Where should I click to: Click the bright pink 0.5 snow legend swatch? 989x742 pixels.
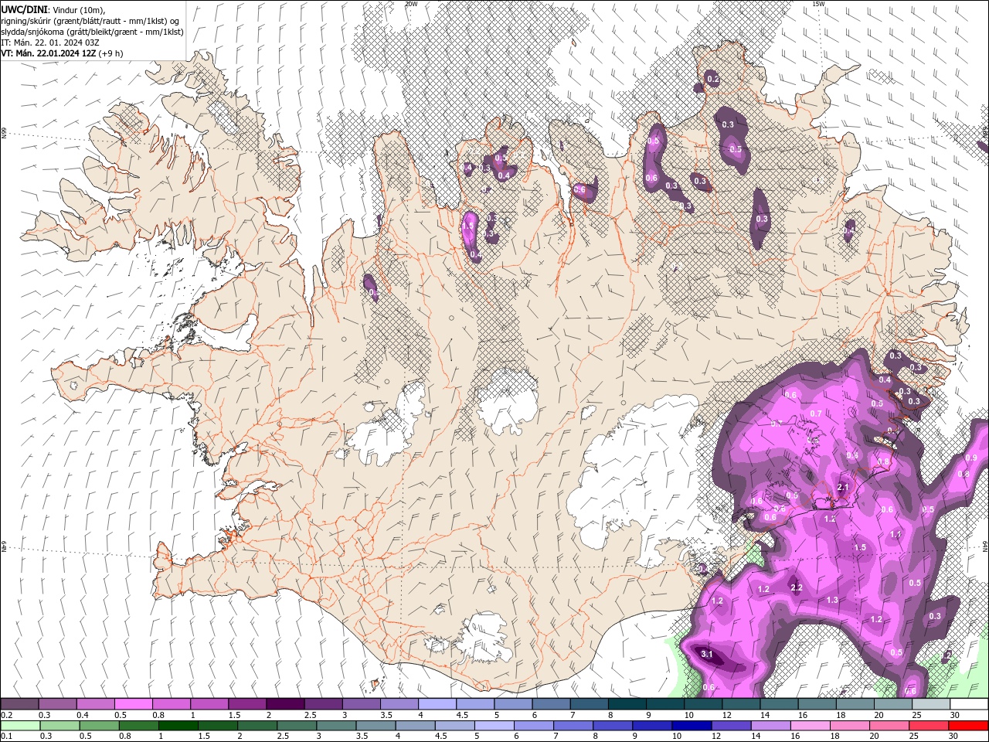coord(134,704)
